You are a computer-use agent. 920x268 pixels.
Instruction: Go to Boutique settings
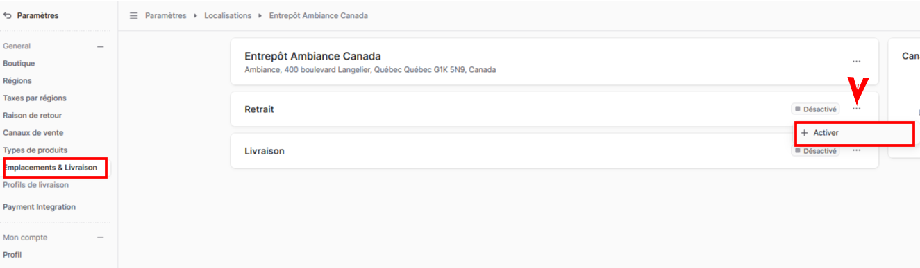pos(19,64)
